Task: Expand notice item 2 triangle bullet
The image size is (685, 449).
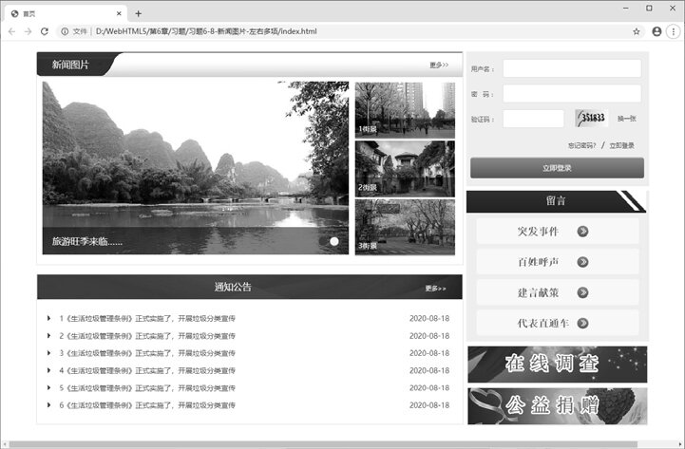Action: (49, 335)
